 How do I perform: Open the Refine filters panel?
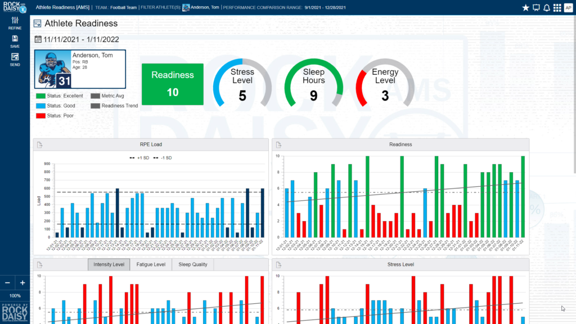pyautogui.click(x=15, y=23)
